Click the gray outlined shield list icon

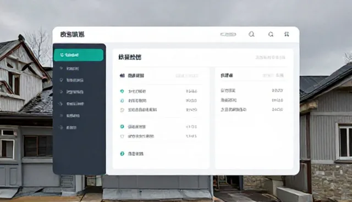click(x=122, y=136)
